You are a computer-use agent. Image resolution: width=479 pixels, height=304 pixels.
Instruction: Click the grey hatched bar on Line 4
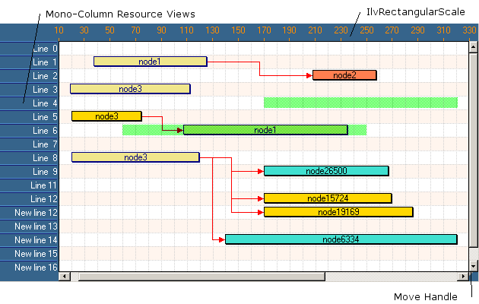tap(360, 102)
